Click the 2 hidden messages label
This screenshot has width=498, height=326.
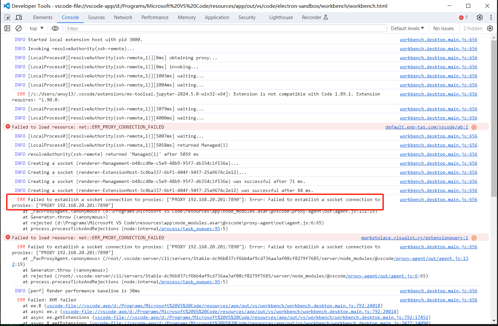(x=473, y=28)
